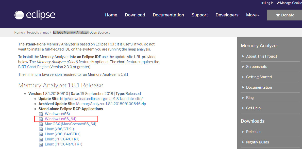Download Linux (PPC64le/GTK+) build
This screenshot has height=149, width=302.
pos(63,144)
